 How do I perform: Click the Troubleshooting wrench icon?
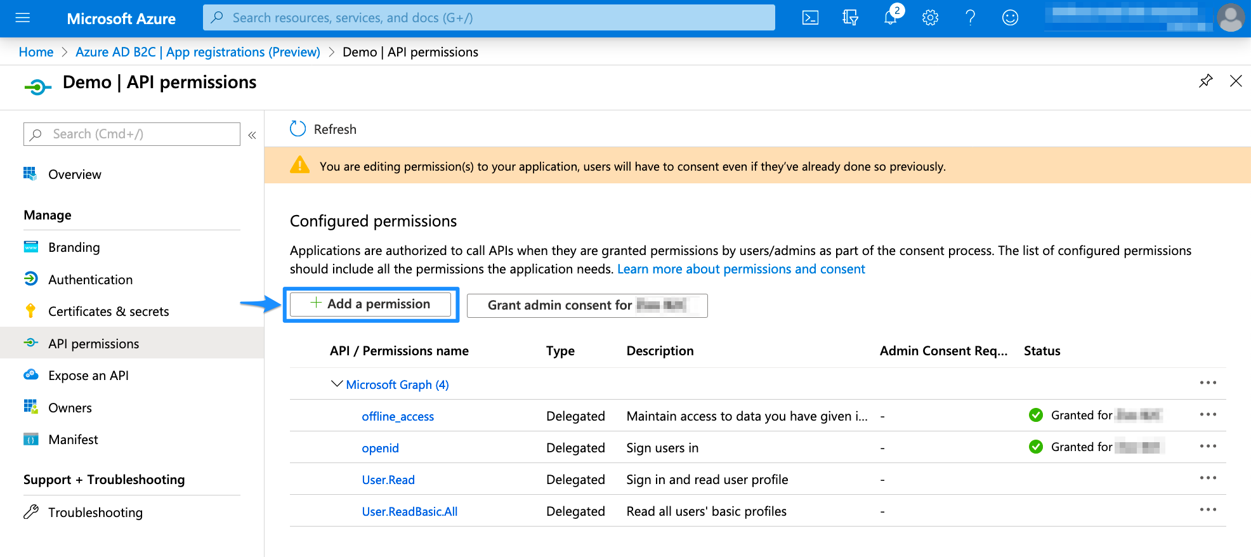tap(31, 512)
